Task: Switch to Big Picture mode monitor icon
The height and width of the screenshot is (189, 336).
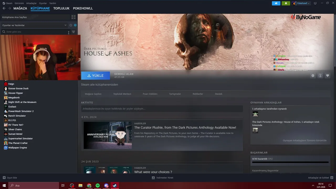Action: click(315, 3)
